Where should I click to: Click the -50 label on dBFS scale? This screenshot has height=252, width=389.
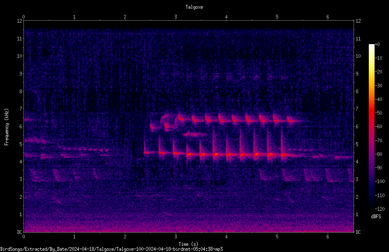pos(378,113)
